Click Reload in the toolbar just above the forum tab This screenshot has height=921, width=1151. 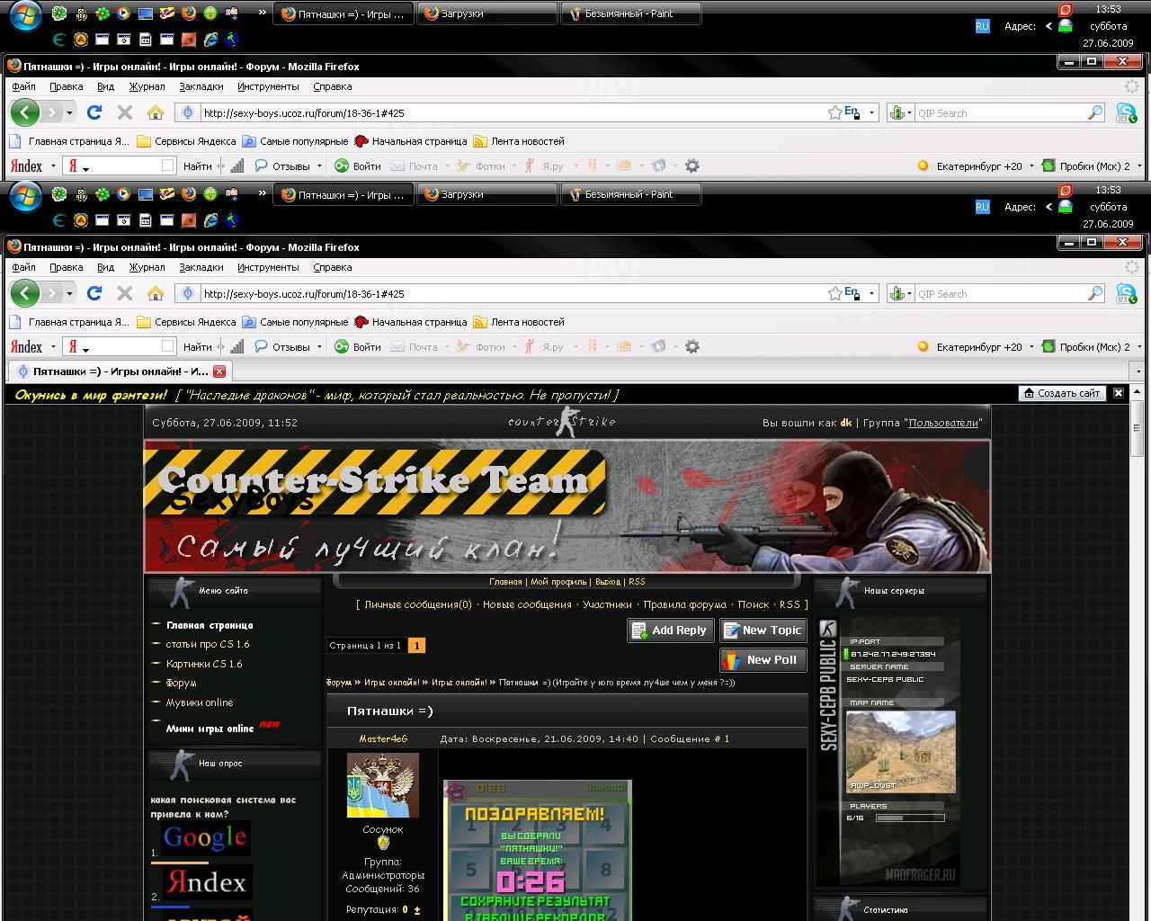click(94, 293)
